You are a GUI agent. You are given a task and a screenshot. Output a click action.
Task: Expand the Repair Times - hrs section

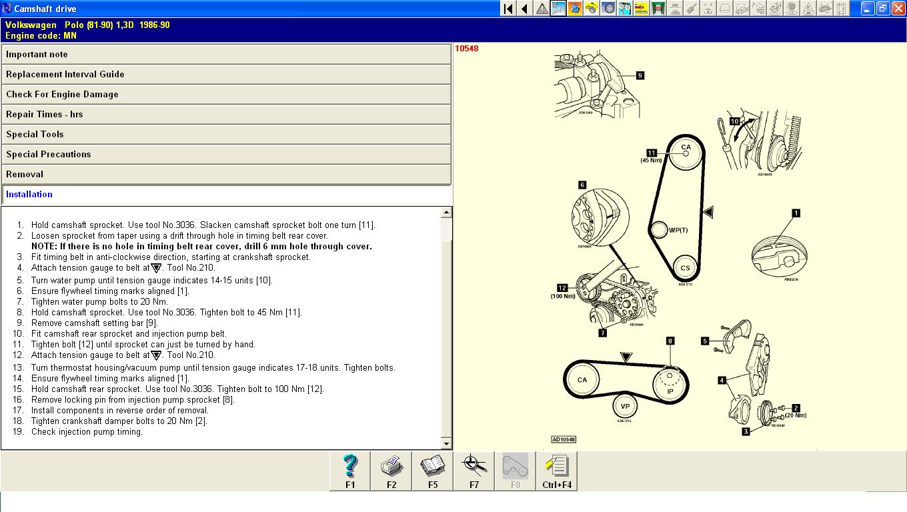[226, 115]
